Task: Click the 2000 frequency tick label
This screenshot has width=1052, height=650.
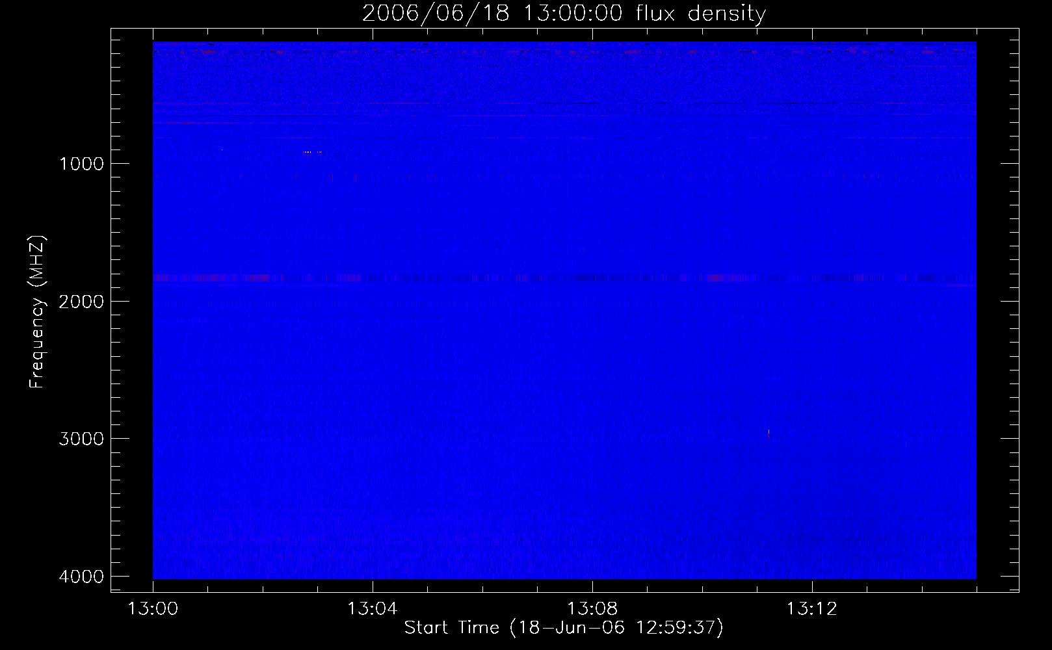Action: (x=81, y=302)
